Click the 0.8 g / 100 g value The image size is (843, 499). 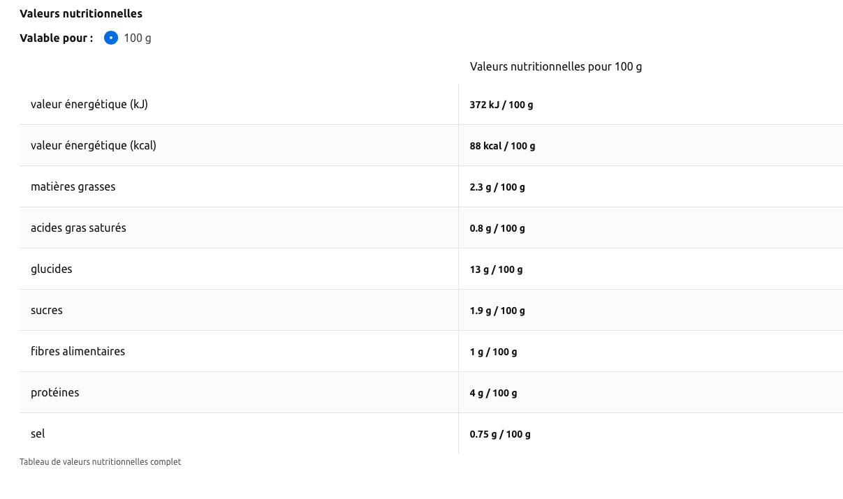click(x=497, y=228)
